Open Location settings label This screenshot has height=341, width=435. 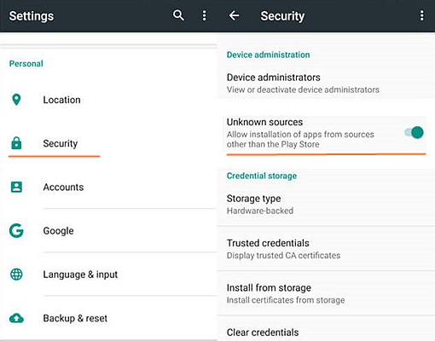61,100
